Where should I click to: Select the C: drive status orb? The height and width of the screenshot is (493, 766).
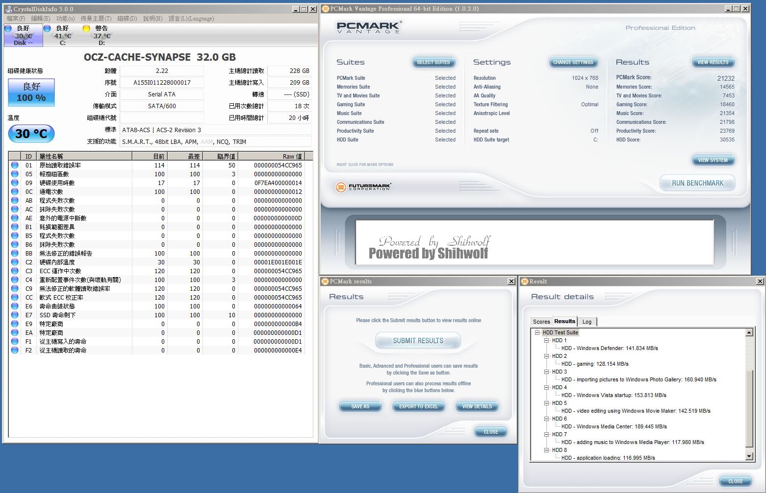pos(48,29)
